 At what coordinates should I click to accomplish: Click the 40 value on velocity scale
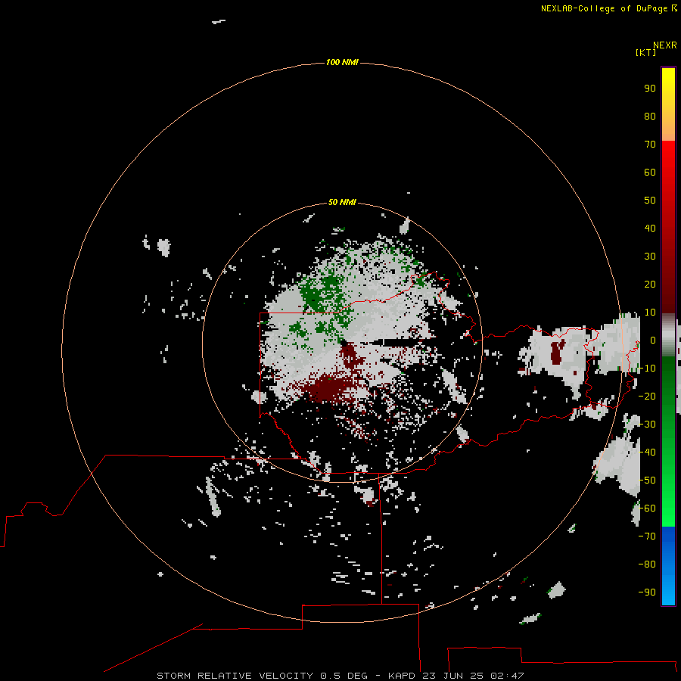click(650, 228)
